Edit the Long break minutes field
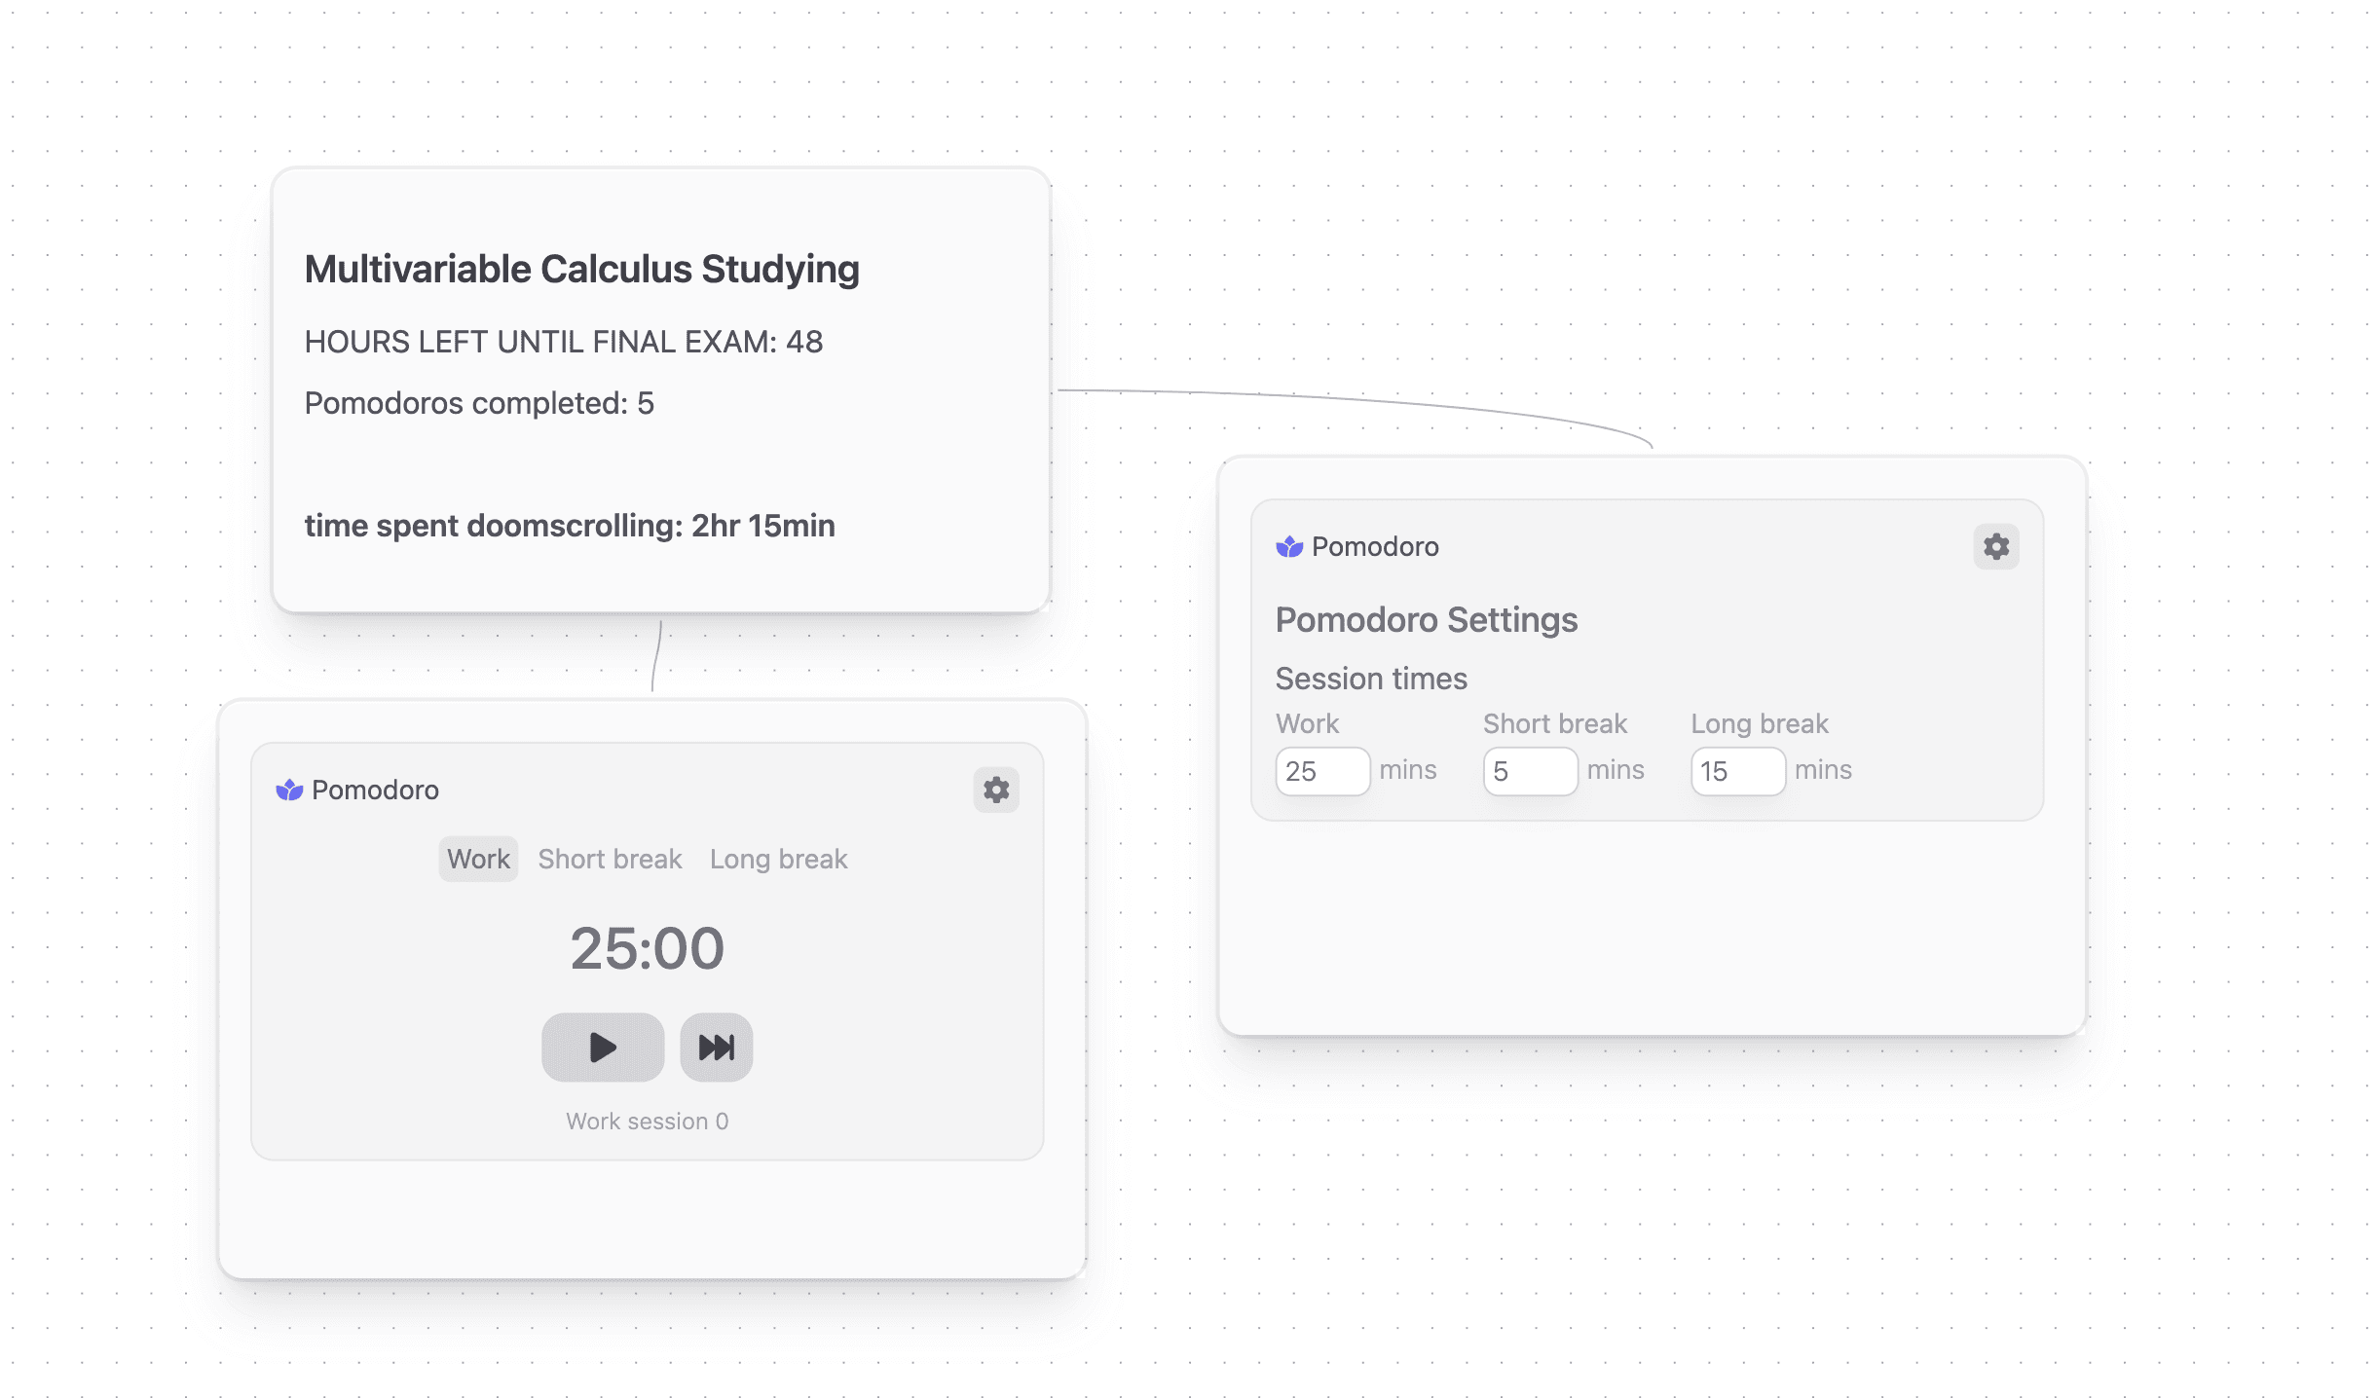Viewport: 2378px width, 1398px height. [1736, 772]
